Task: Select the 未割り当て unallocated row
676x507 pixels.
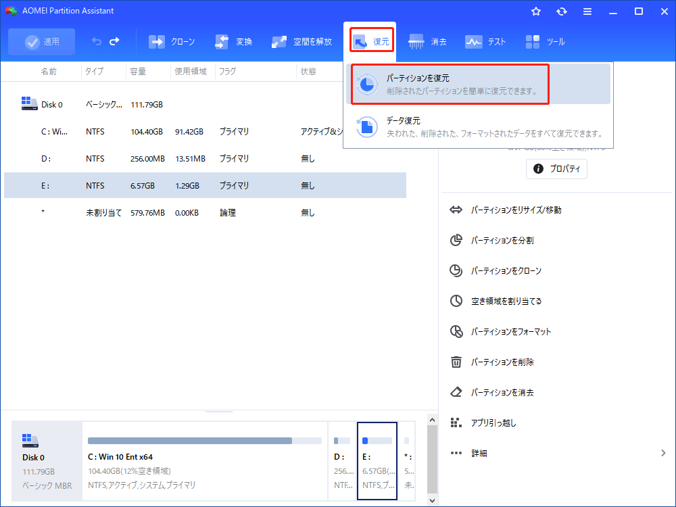Action: pyautogui.click(x=206, y=212)
